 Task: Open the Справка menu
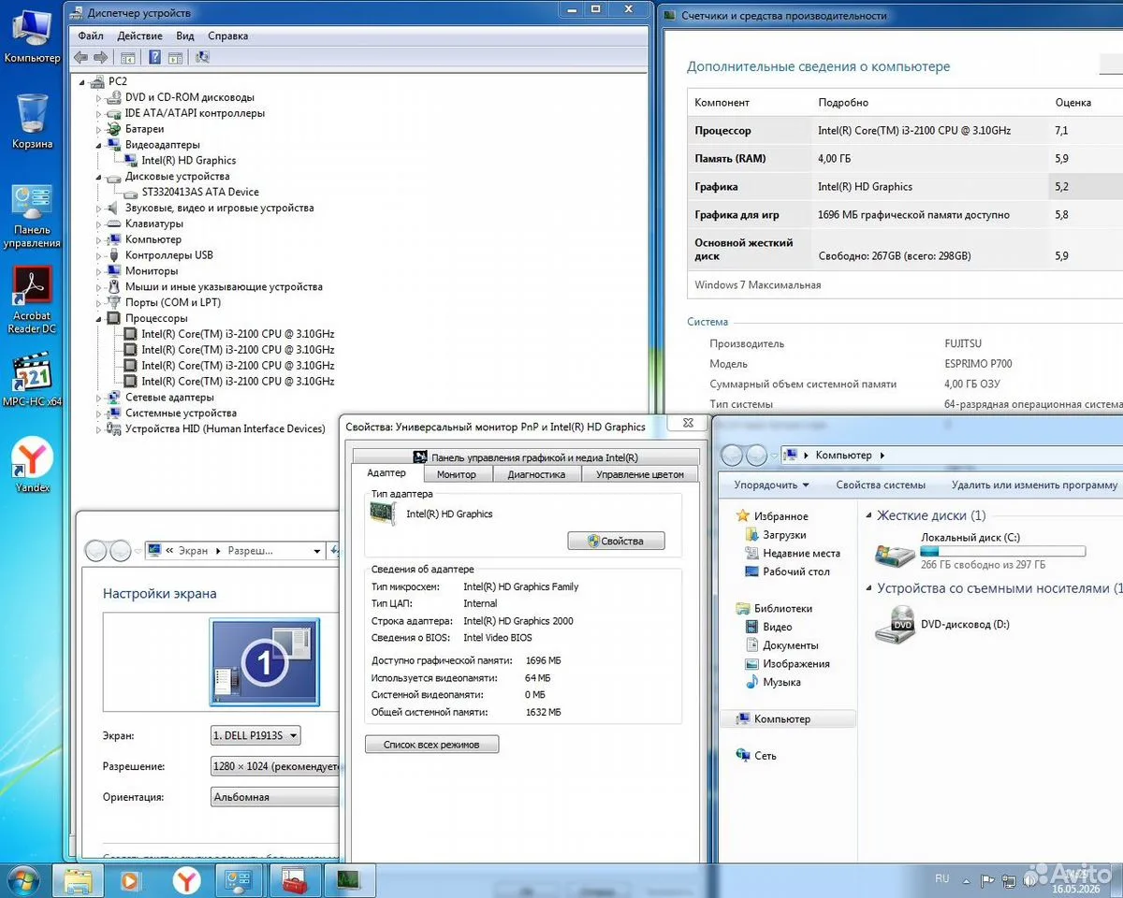click(x=228, y=36)
